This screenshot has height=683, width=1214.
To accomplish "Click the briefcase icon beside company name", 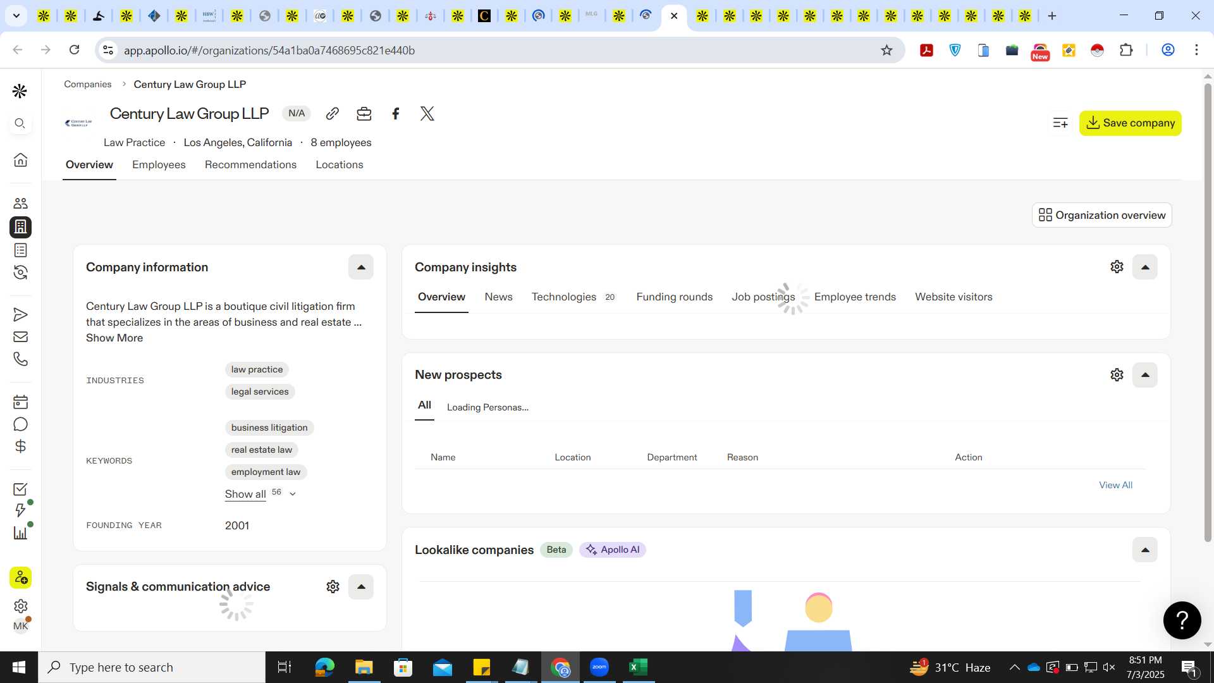I will [x=364, y=114].
